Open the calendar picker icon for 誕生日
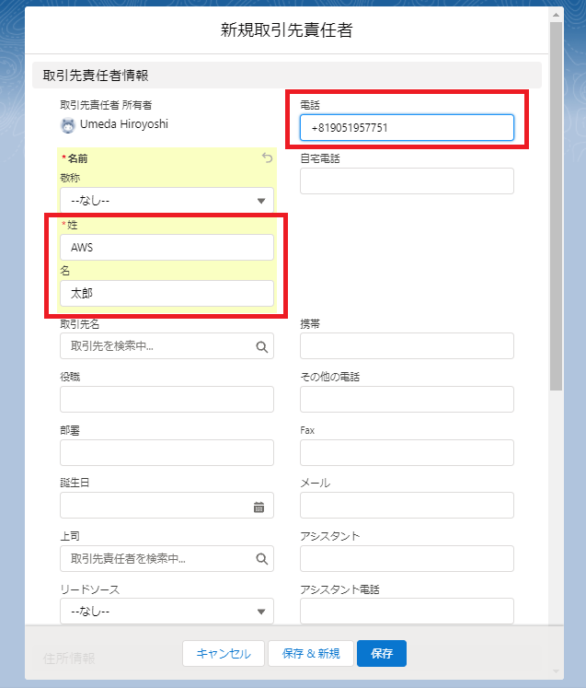 pyautogui.click(x=259, y=507)
